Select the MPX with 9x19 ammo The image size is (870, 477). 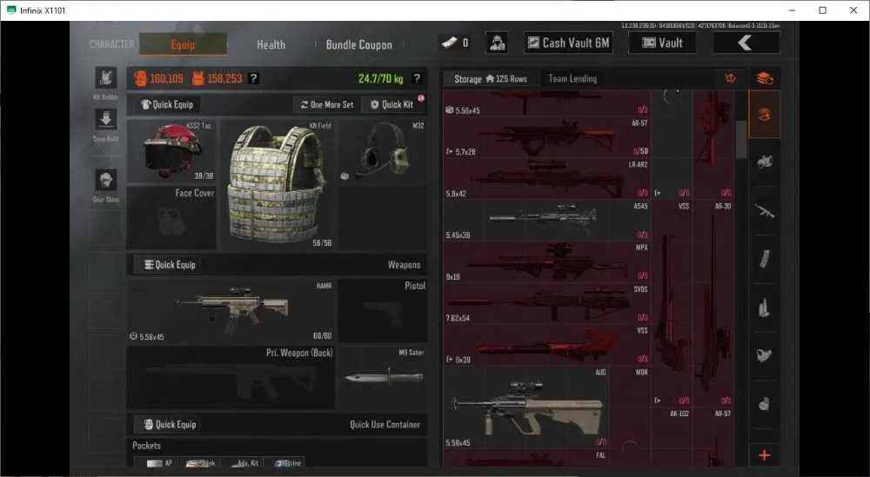click(x=546, y=262)
